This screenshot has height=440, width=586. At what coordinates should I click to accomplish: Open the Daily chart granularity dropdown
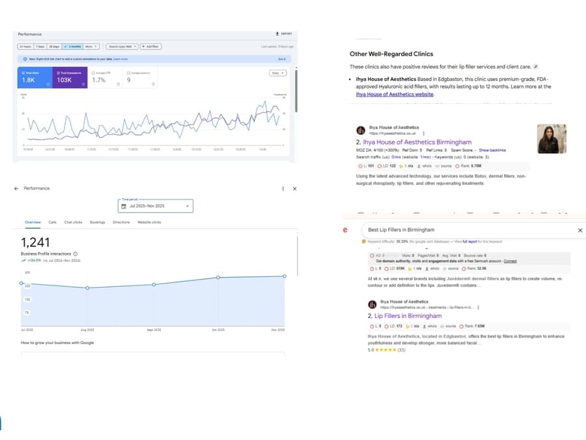click(x=277, y=73)
